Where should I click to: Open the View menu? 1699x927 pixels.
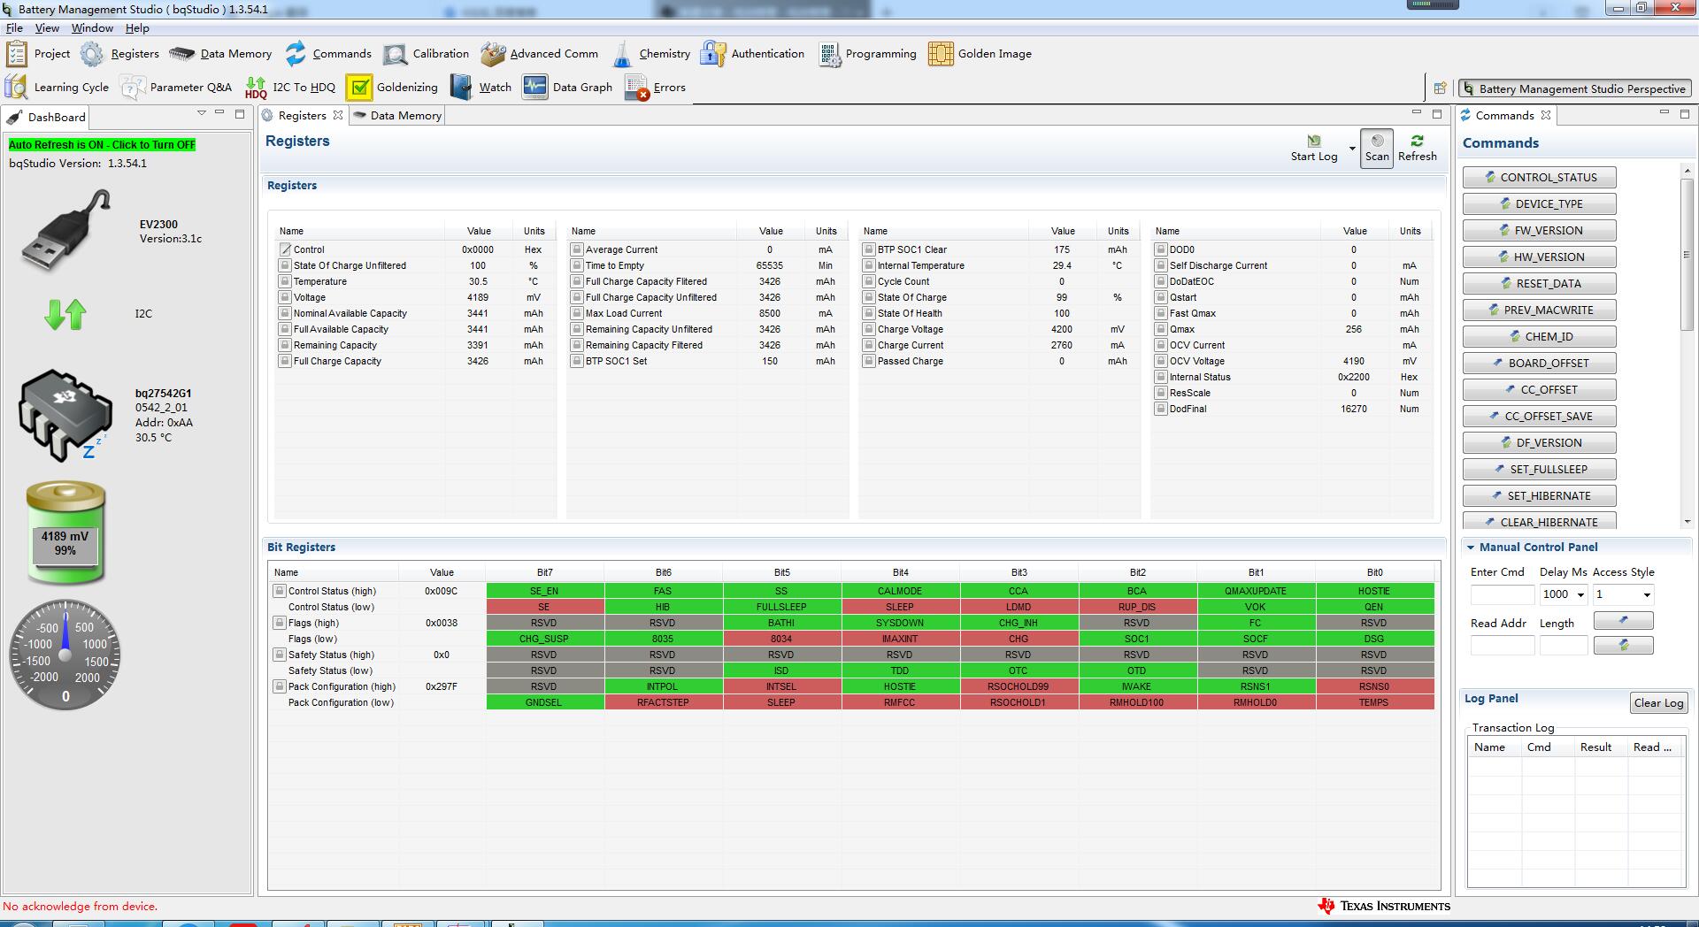click(x=47, y=28)
